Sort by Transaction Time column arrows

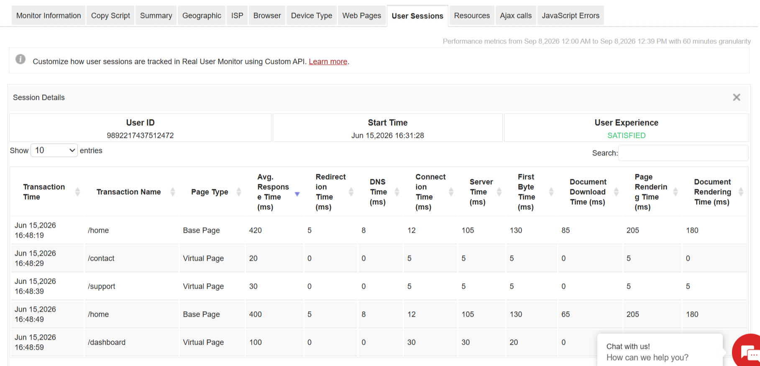click(77, 192)
